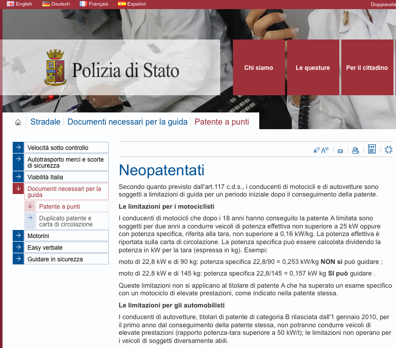Open Per il cittadino menu tile
Screen dimensions: 396x348
coord(367,67)
